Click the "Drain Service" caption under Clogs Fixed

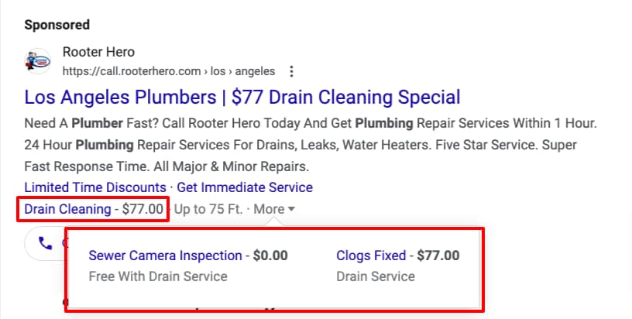(x=376, y=276)
